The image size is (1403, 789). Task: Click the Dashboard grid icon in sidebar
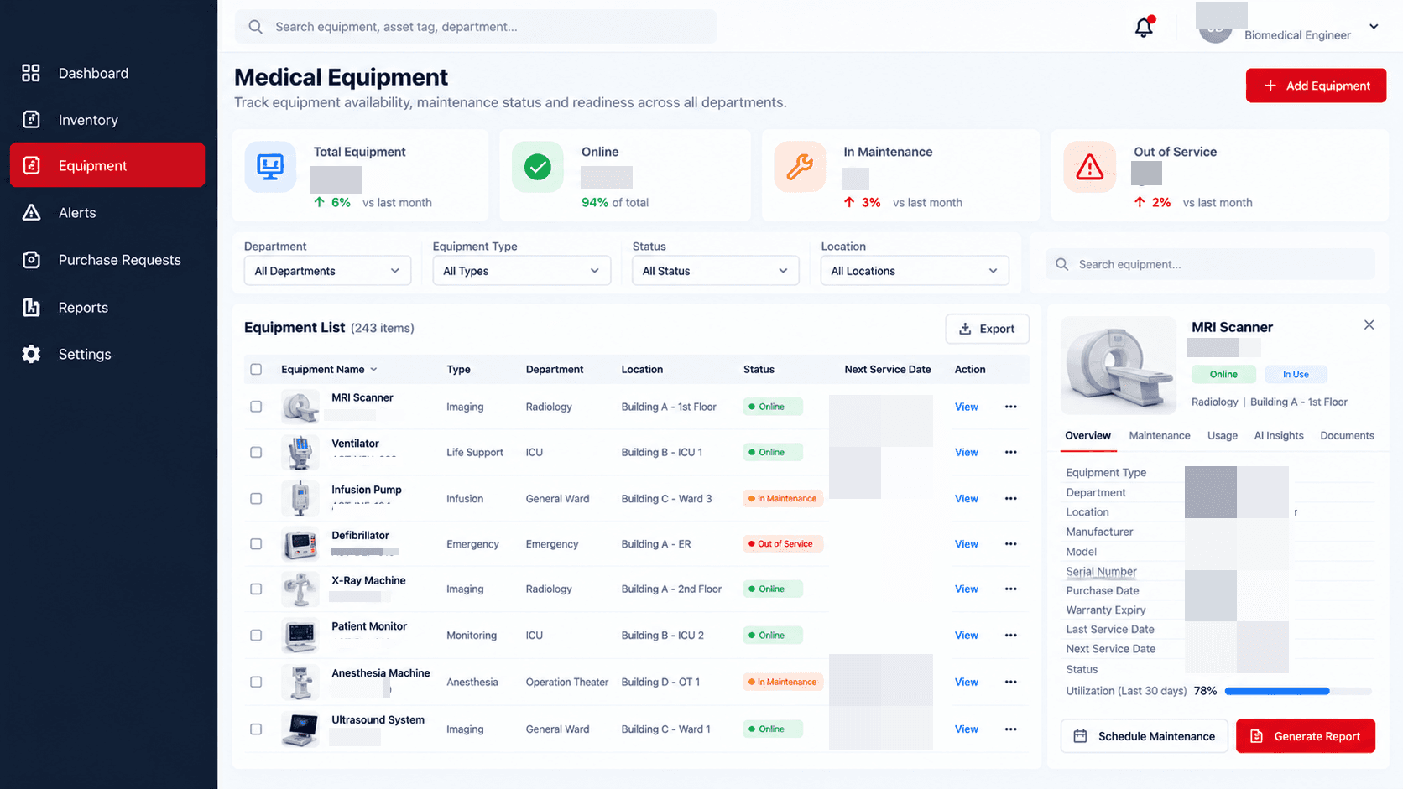(31, 73)
